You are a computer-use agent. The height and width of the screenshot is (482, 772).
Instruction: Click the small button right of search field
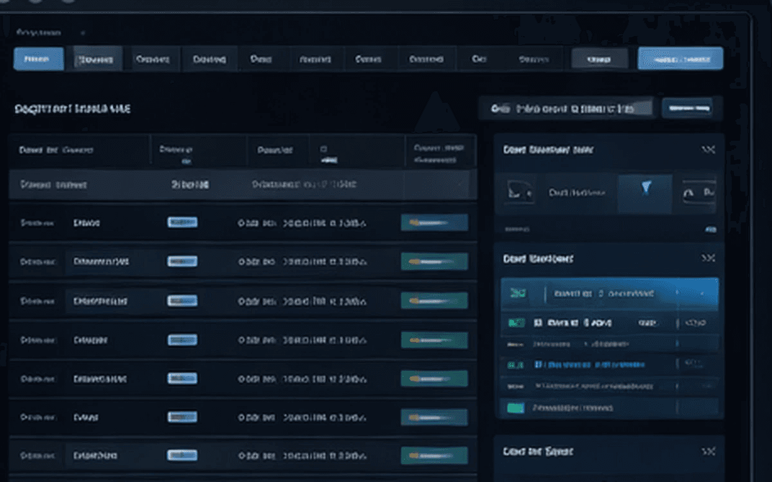(x=687, y=108)
